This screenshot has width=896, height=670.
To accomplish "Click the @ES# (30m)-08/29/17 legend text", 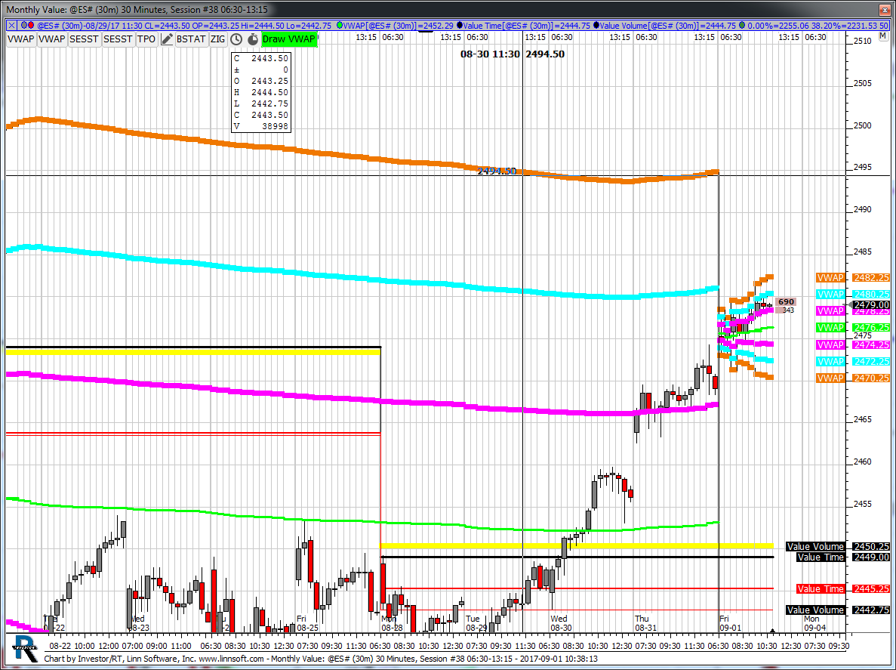I will pos(79,25).
